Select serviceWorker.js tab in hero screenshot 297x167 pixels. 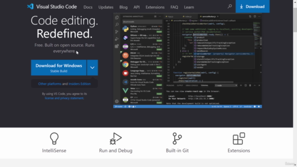(209, 17)
